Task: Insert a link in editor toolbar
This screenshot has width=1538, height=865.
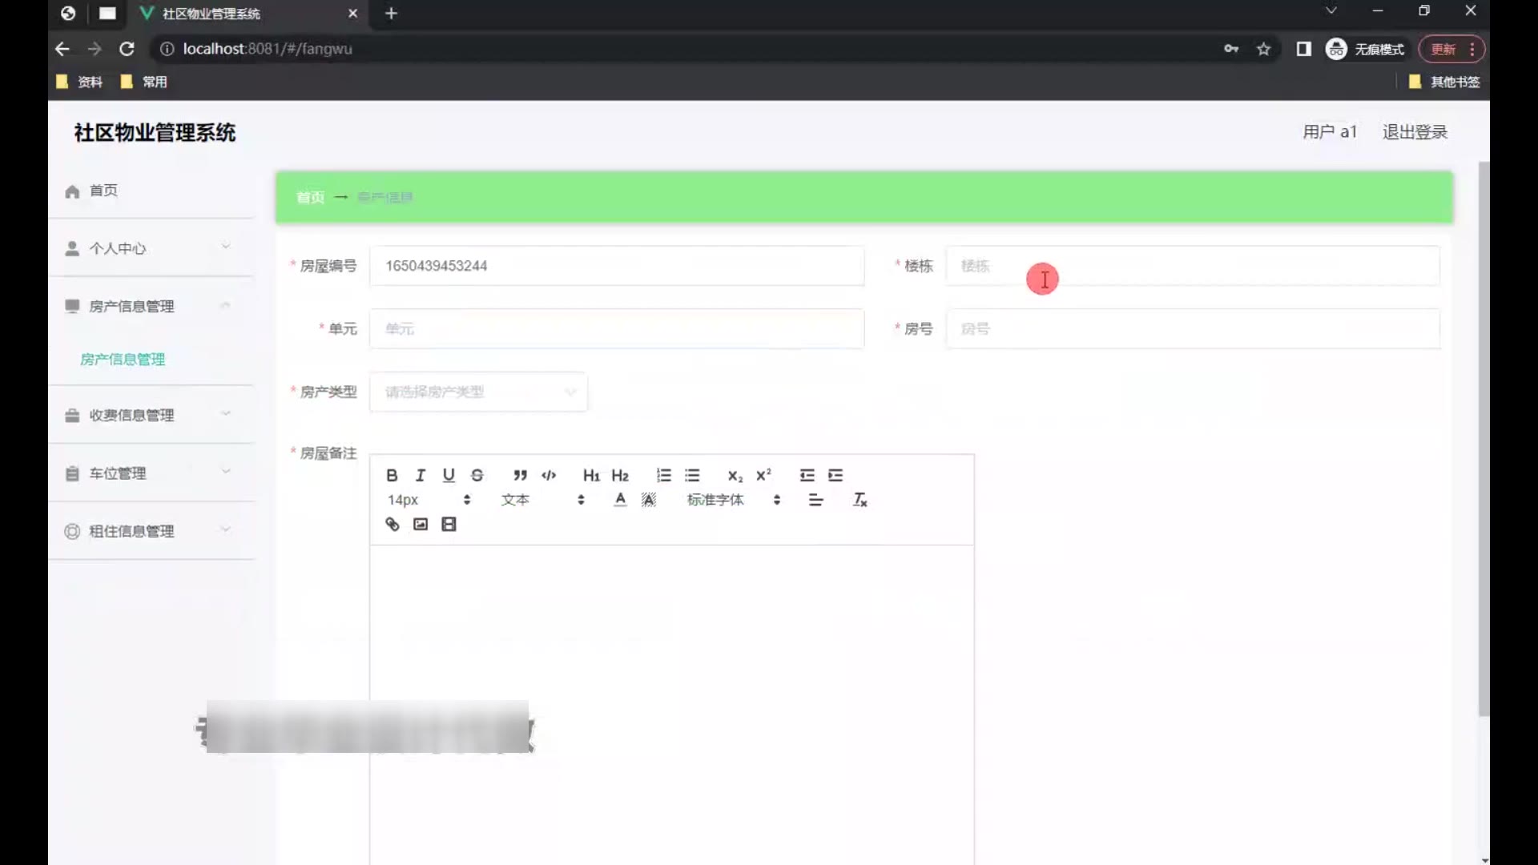Action: click(392, 524)
